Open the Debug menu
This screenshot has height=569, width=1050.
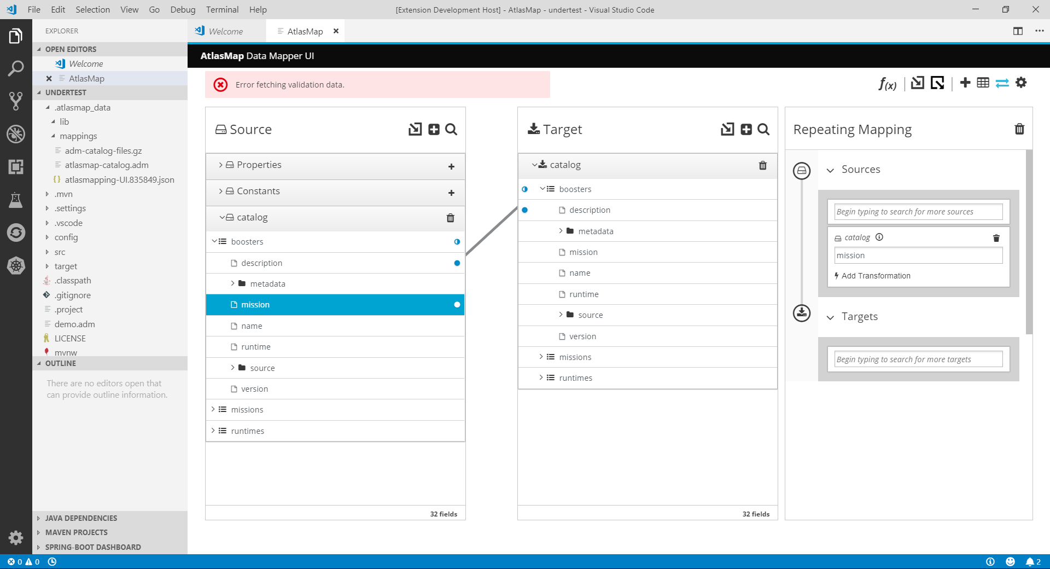[x=182, y=9]
